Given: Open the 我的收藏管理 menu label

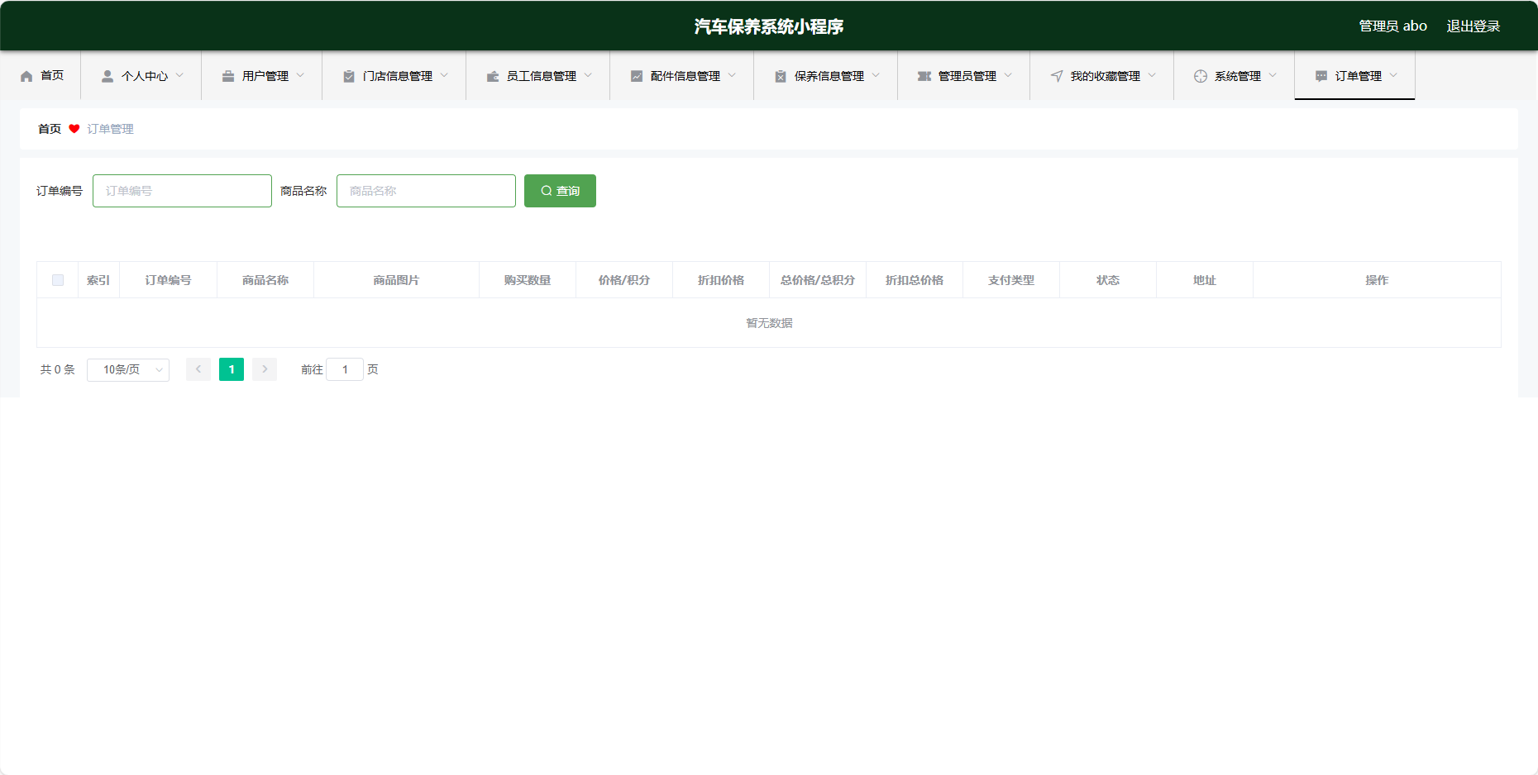Looking at the screenshot, I should pos(1106,76).
